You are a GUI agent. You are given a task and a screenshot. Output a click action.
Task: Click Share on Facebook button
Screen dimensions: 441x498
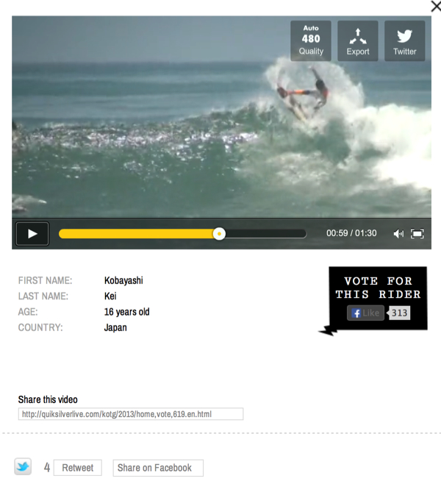pos(158,468)
